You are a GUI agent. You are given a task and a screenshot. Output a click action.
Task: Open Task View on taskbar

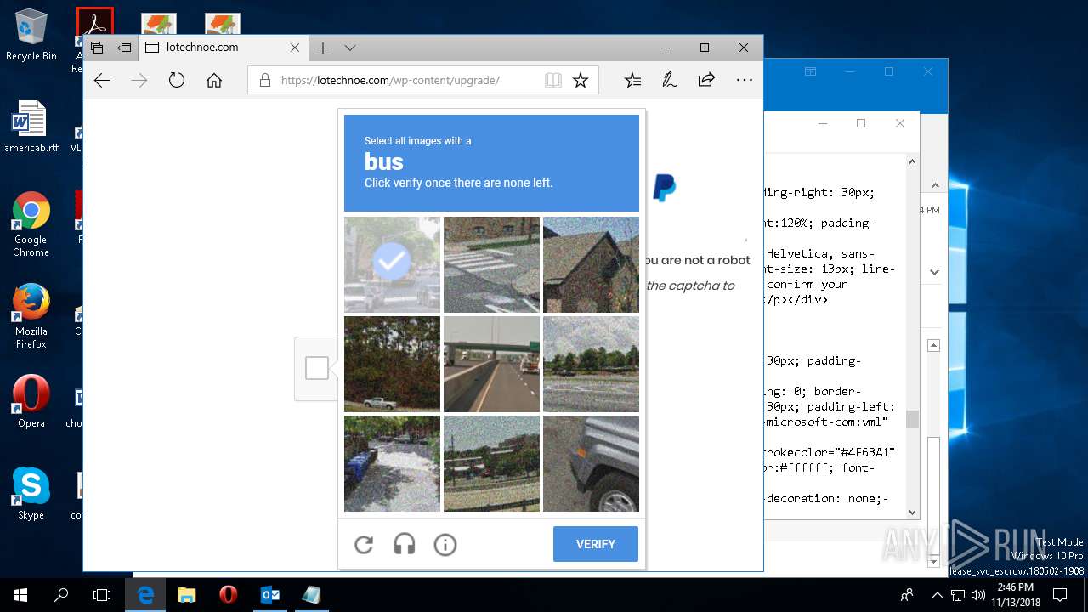point(102,595)
